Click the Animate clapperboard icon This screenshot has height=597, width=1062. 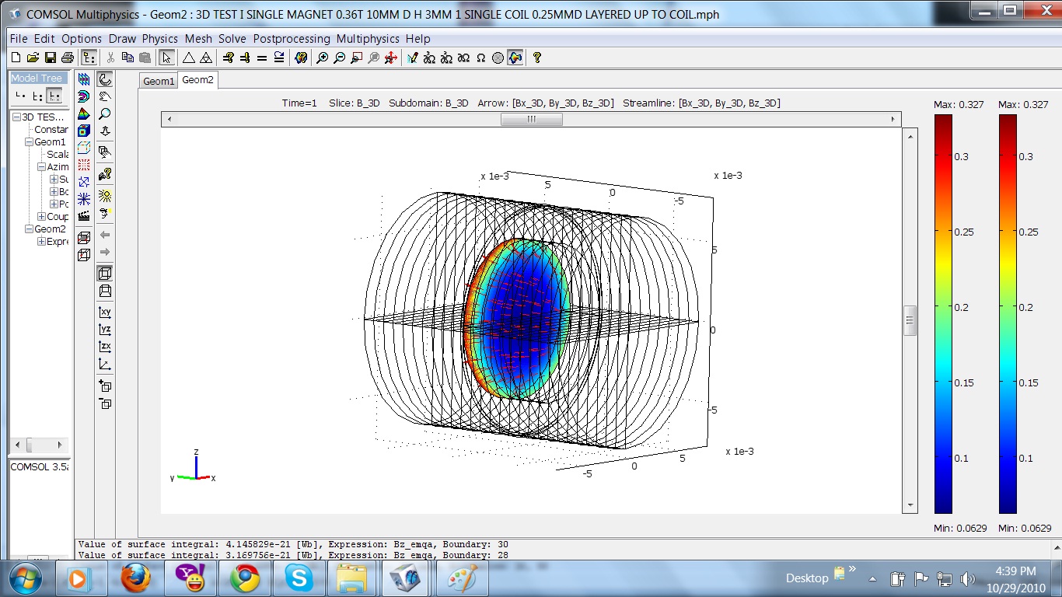pyautogui.click(x=84, y=215)
